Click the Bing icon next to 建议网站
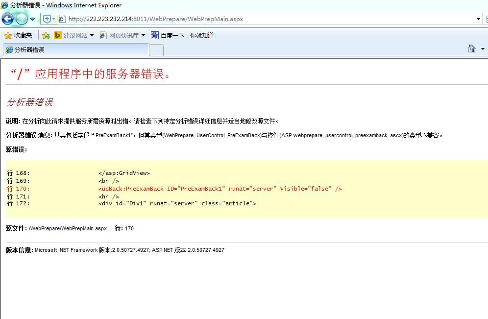 [58, 35]
